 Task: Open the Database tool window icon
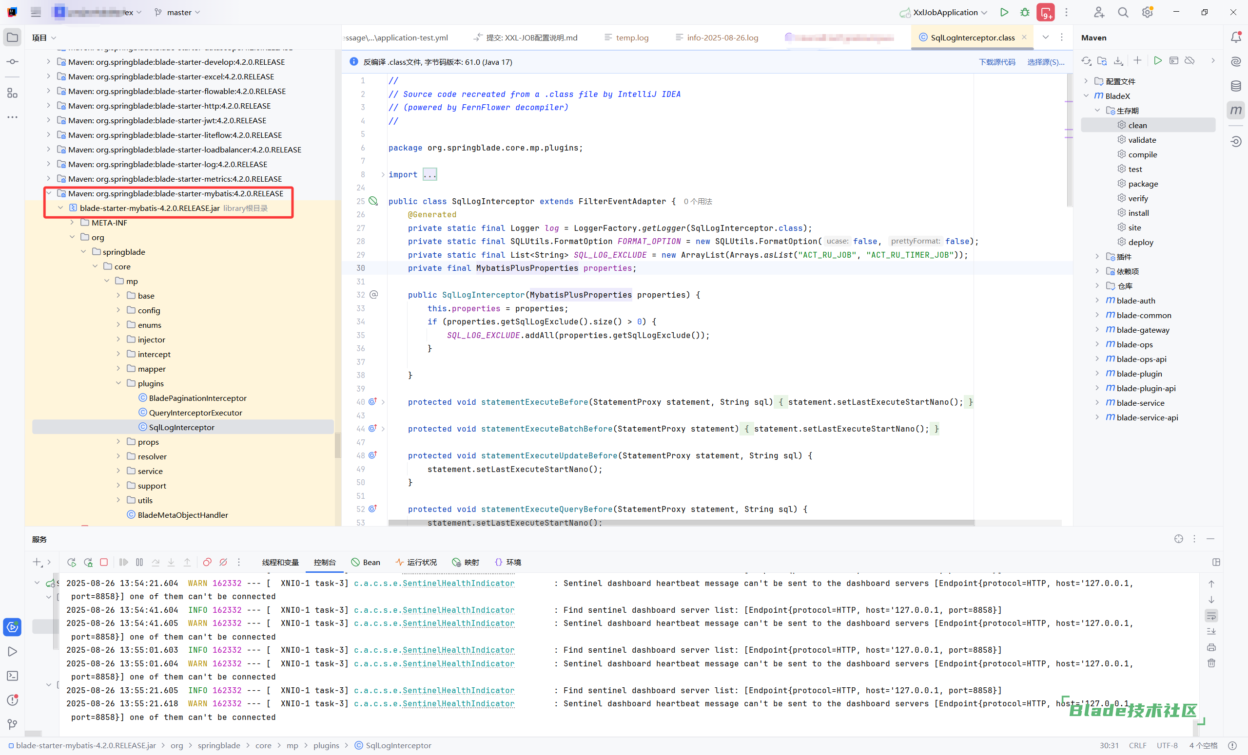[x=1236, y=86]
